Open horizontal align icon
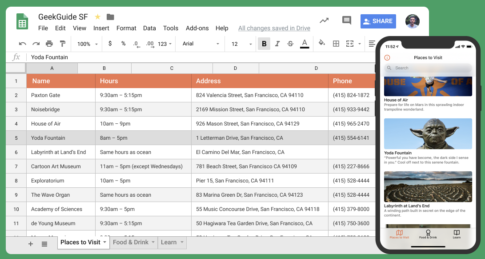485x259 pixels. pos(372,44)
